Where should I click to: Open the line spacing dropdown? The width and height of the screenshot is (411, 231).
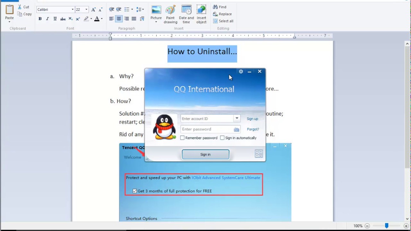(x=140, y=10)
